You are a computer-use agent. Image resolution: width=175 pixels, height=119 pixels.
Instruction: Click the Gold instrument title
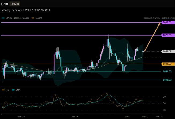click(x=5, y=4)
